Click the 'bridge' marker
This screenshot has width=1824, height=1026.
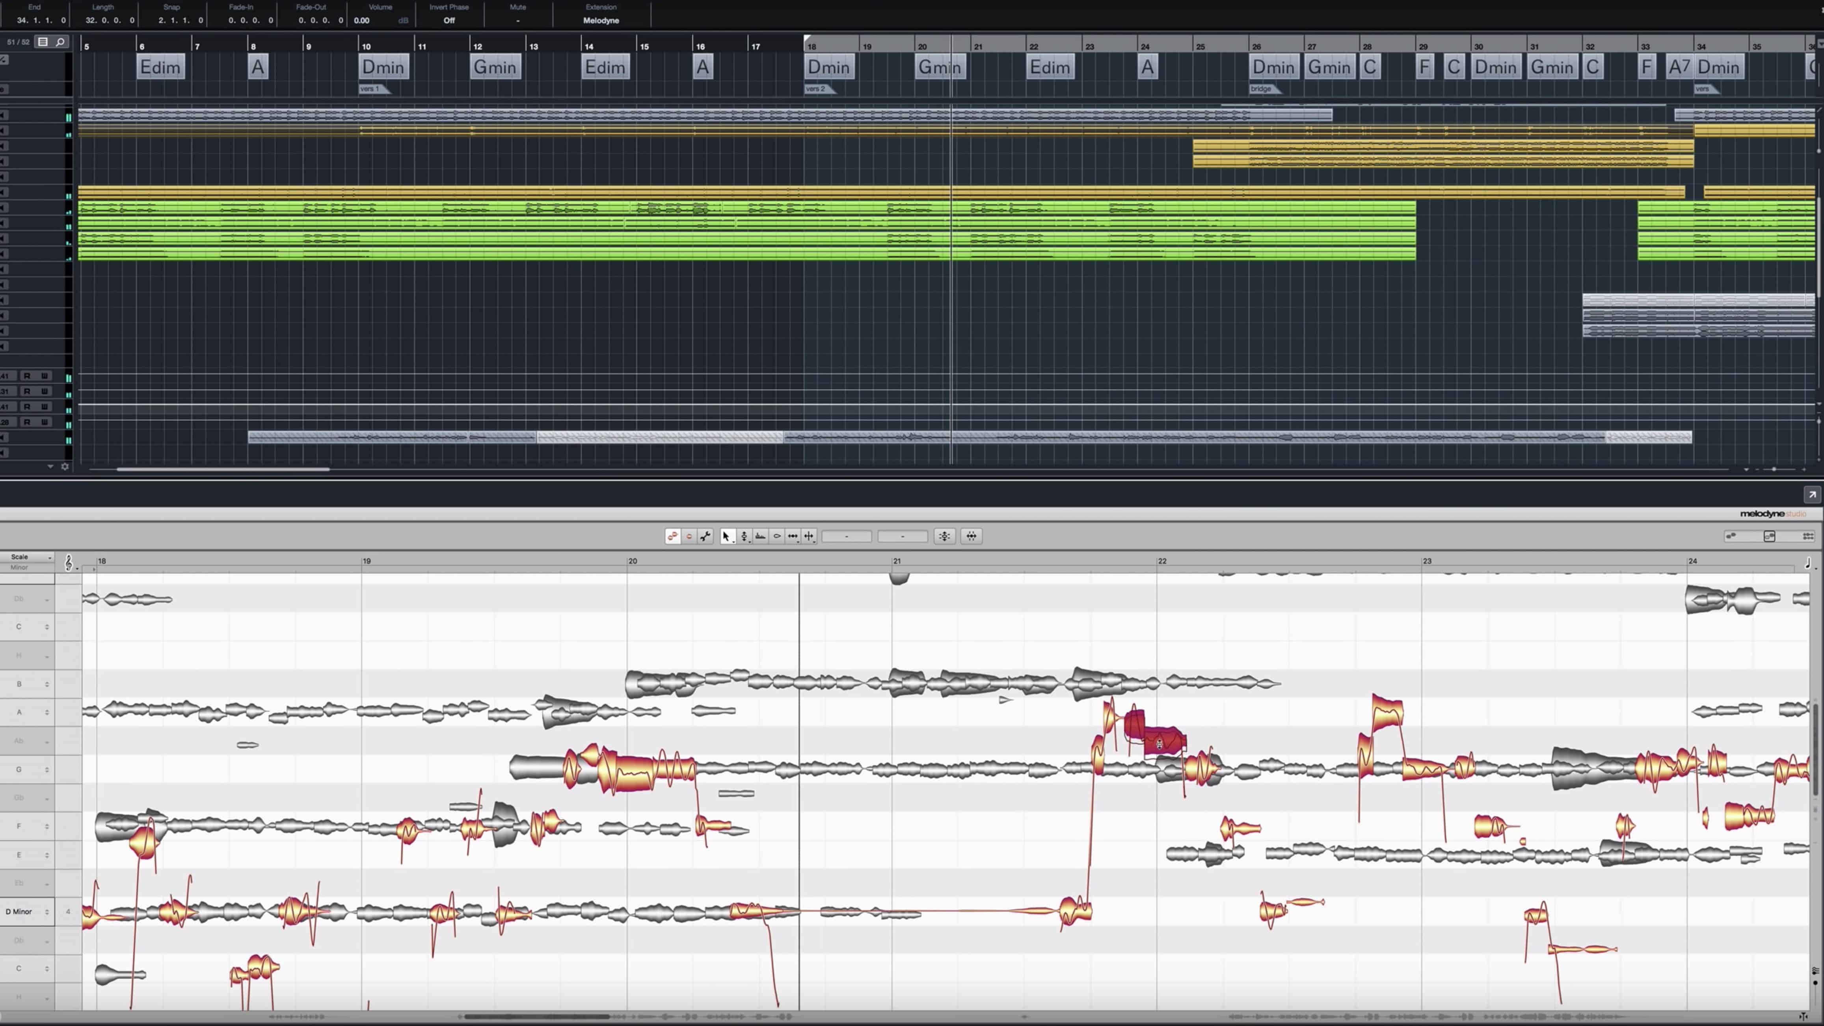tap(1265, 89)
